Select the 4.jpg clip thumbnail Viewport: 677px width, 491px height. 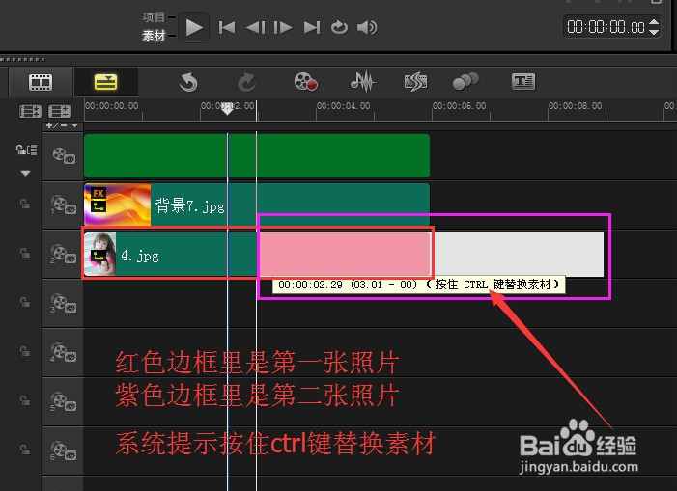click(x=100, y=254)
